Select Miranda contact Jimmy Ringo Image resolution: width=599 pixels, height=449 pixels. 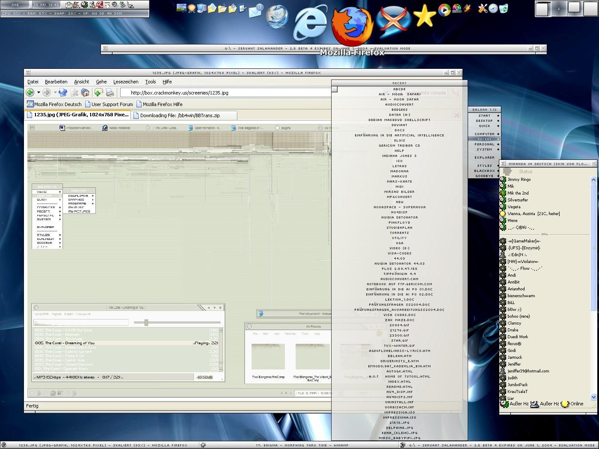coord(519,180)
